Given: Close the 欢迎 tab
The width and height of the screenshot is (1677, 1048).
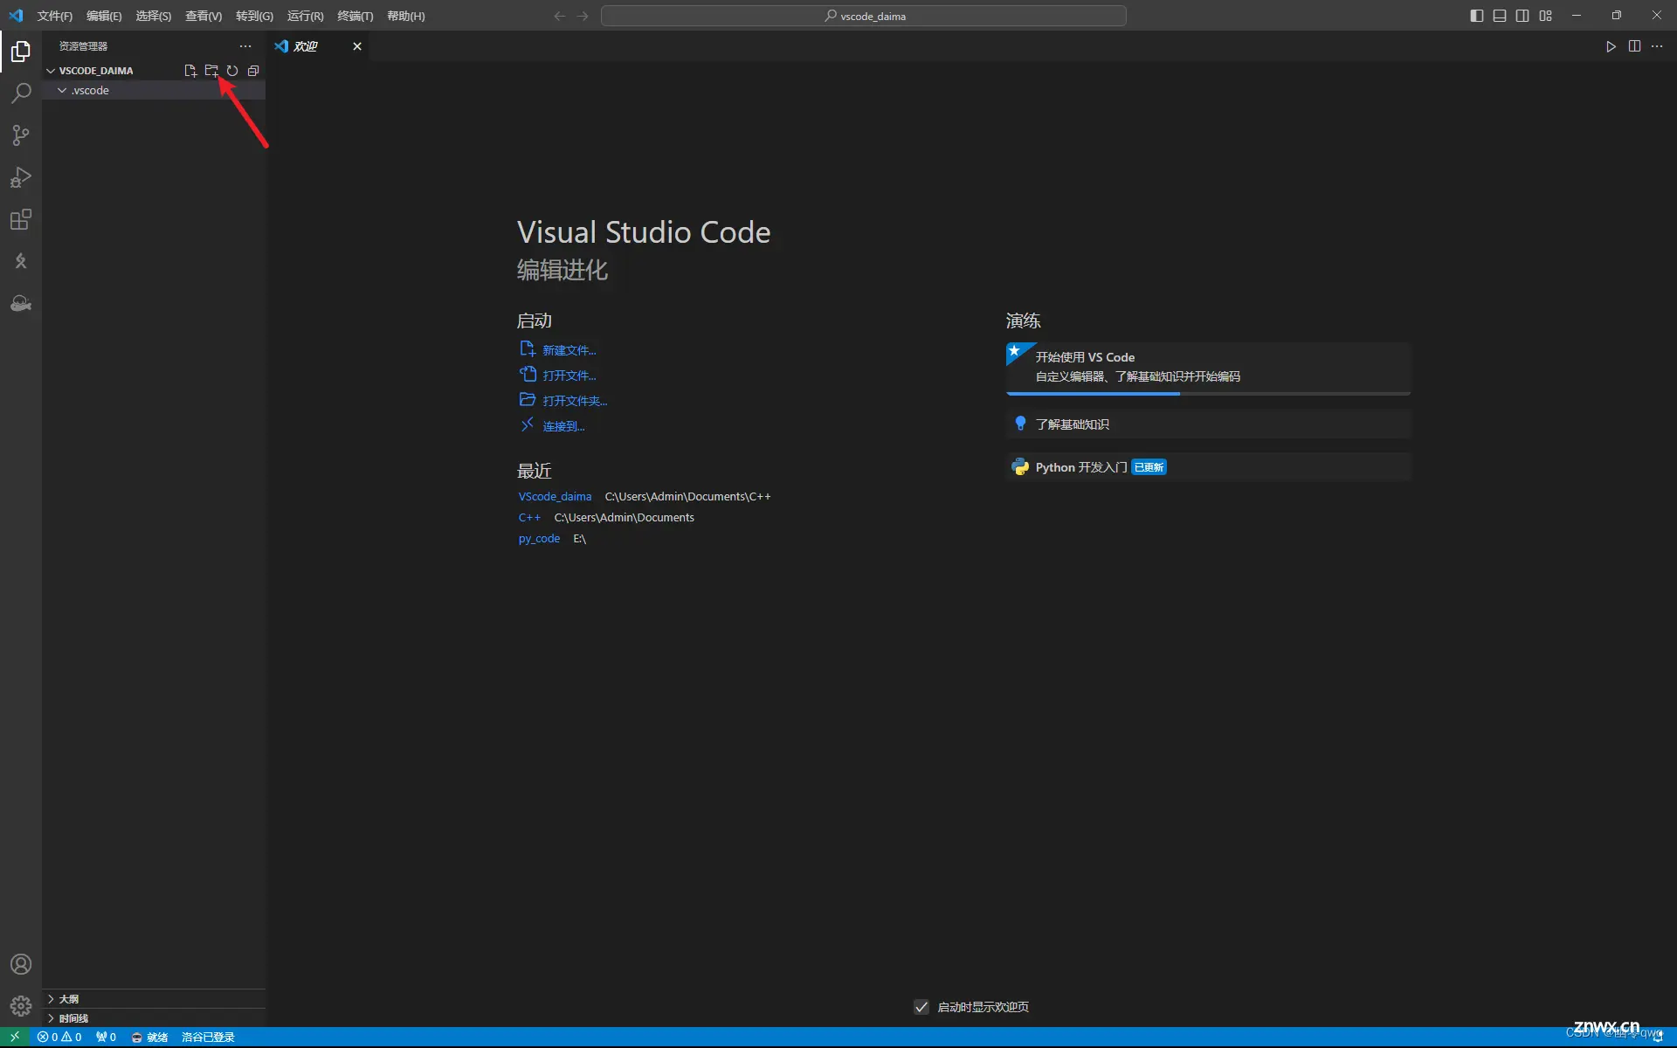Looking at the screenshot, I should pos(357,46).
